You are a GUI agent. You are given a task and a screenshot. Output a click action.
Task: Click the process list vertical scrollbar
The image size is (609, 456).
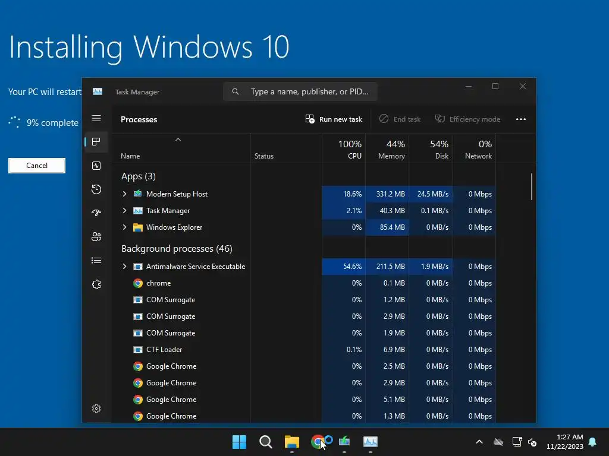pos(531,187)
